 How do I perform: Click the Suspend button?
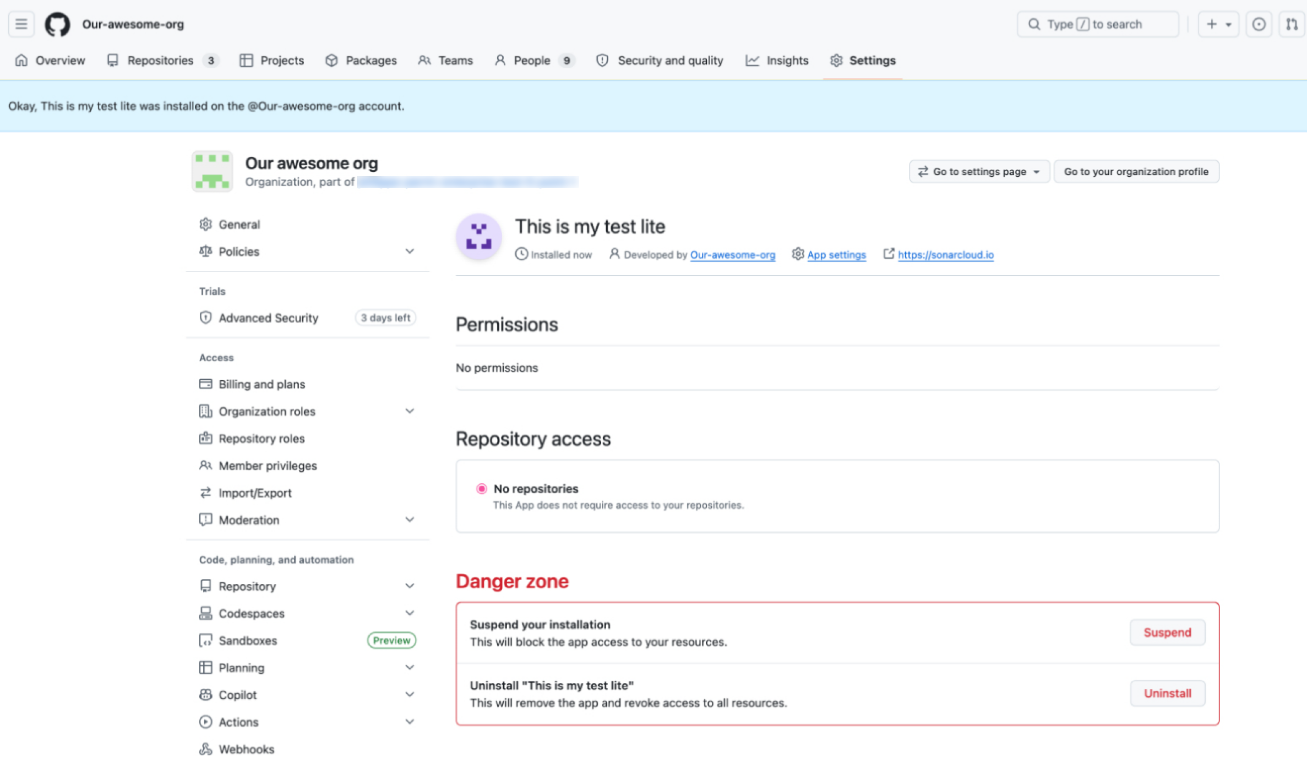coord(1167,632)
